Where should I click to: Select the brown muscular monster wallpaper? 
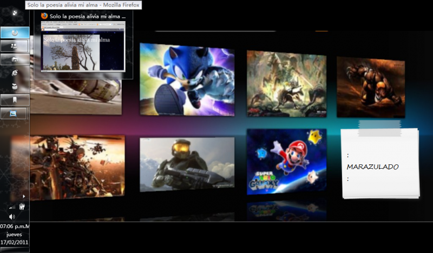coord(371,87)
